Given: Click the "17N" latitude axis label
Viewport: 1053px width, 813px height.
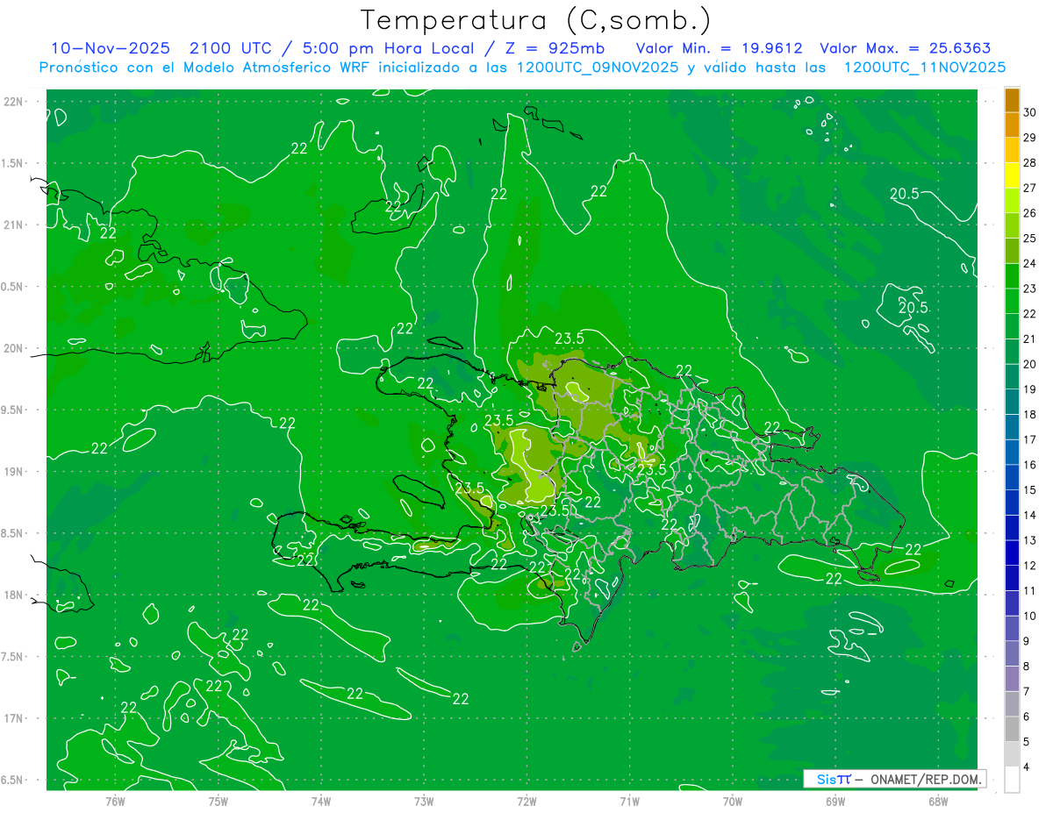Looking at the screenshot, I should pyautogui.click(x=13, y=718).
